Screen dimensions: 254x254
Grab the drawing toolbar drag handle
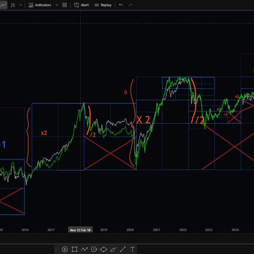click(x=57, y=249)
